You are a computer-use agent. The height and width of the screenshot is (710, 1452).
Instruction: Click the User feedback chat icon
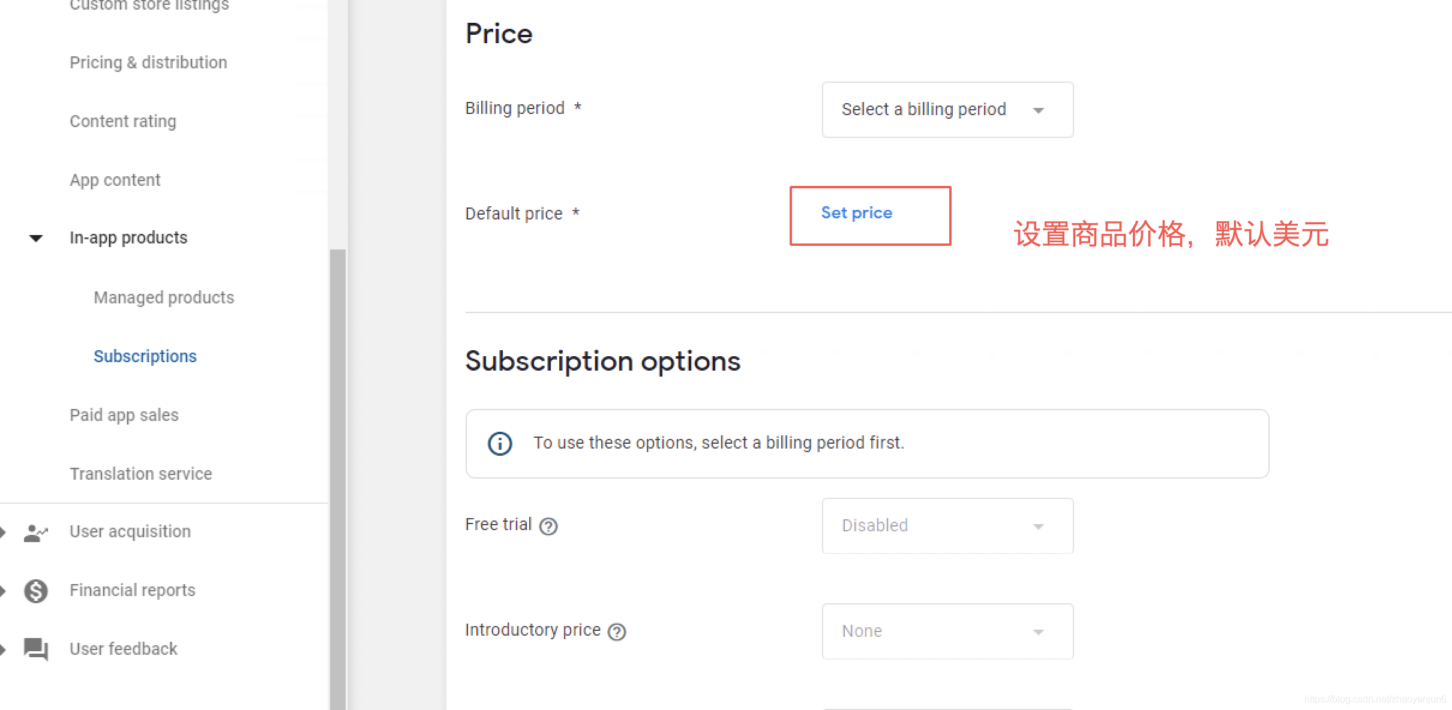click(x=35, y=649)
